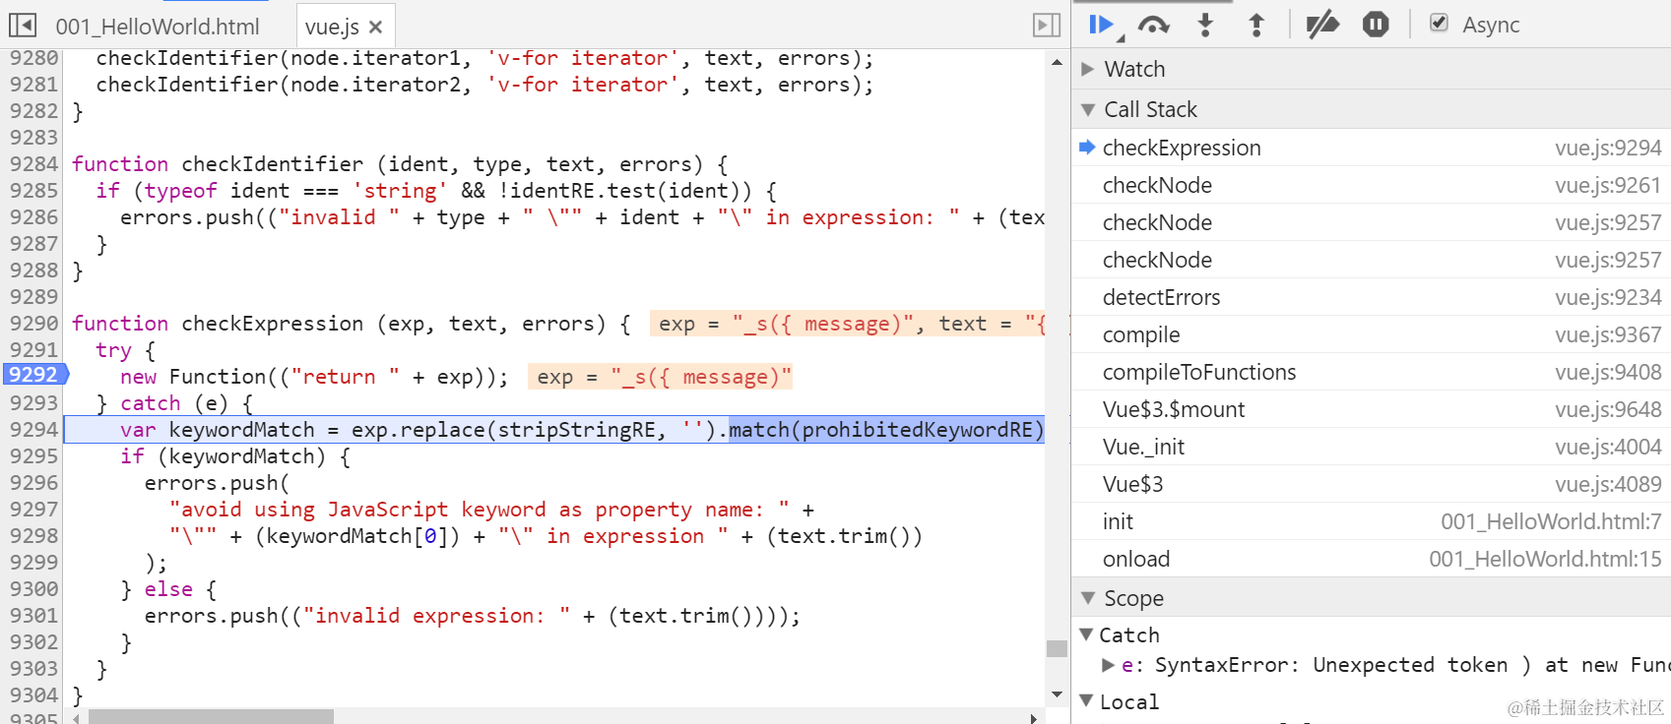This screenshot has width=1671, height=724.
Task: Open the vue.js:9408 source link
Action: (1608, 372)
